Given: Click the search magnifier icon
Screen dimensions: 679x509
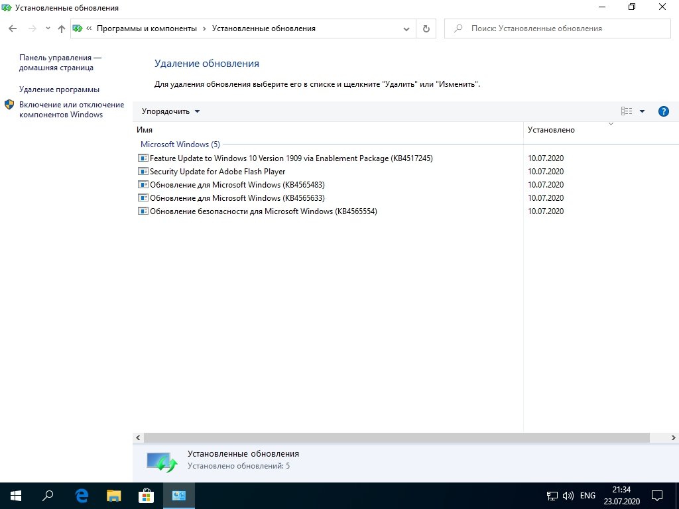Looking at the screenshot, I should coord(458,28).
